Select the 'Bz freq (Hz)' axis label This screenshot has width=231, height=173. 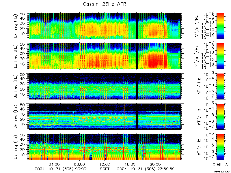click(16, 147)
